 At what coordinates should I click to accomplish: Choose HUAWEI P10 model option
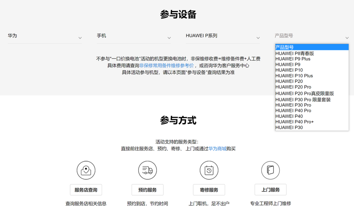tap(312, 70)
